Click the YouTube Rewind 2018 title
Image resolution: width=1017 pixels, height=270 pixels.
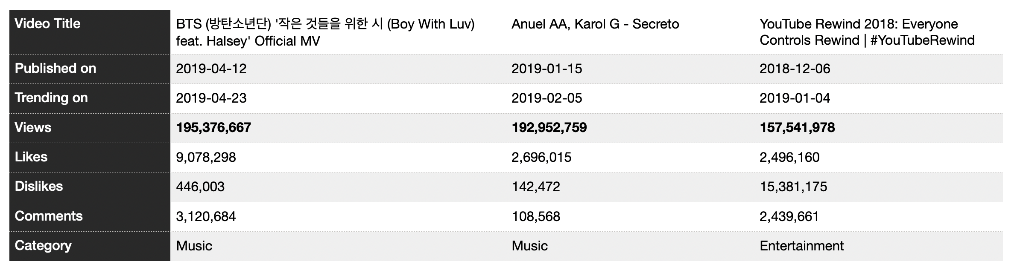[x=867, y=32]
